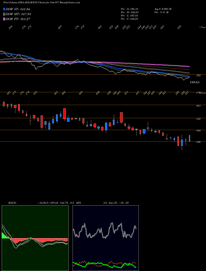206x271 pixels.
Task: Click the 'Pre H: 140.25' value
Action: 129,12
